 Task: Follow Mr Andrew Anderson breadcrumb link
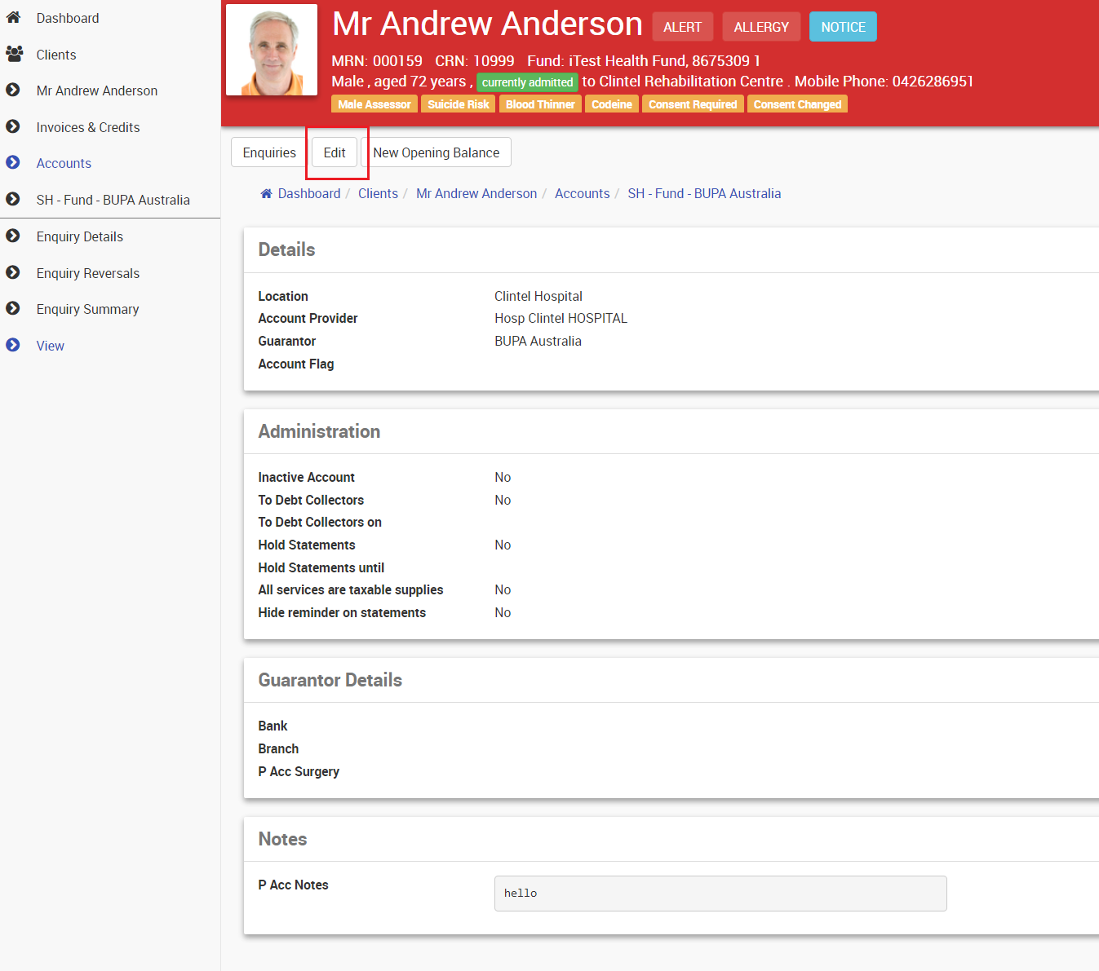[x=476, y=193]
